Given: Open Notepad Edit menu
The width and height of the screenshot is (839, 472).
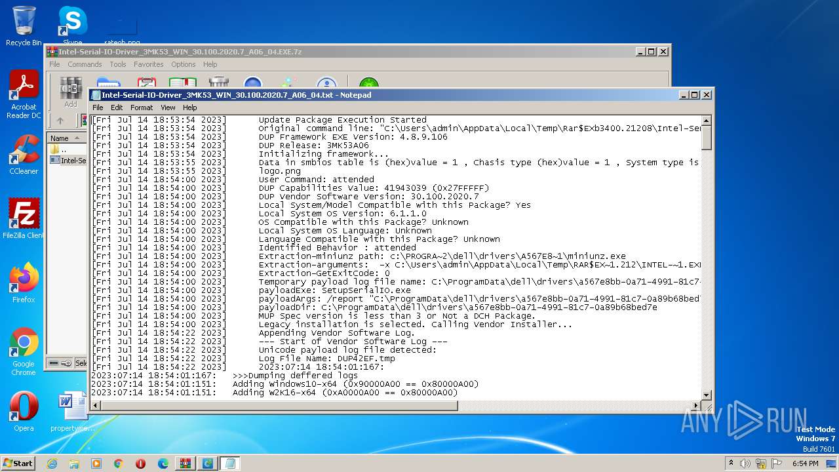Looking at the screenshot, I should click(x=117, y=108).
